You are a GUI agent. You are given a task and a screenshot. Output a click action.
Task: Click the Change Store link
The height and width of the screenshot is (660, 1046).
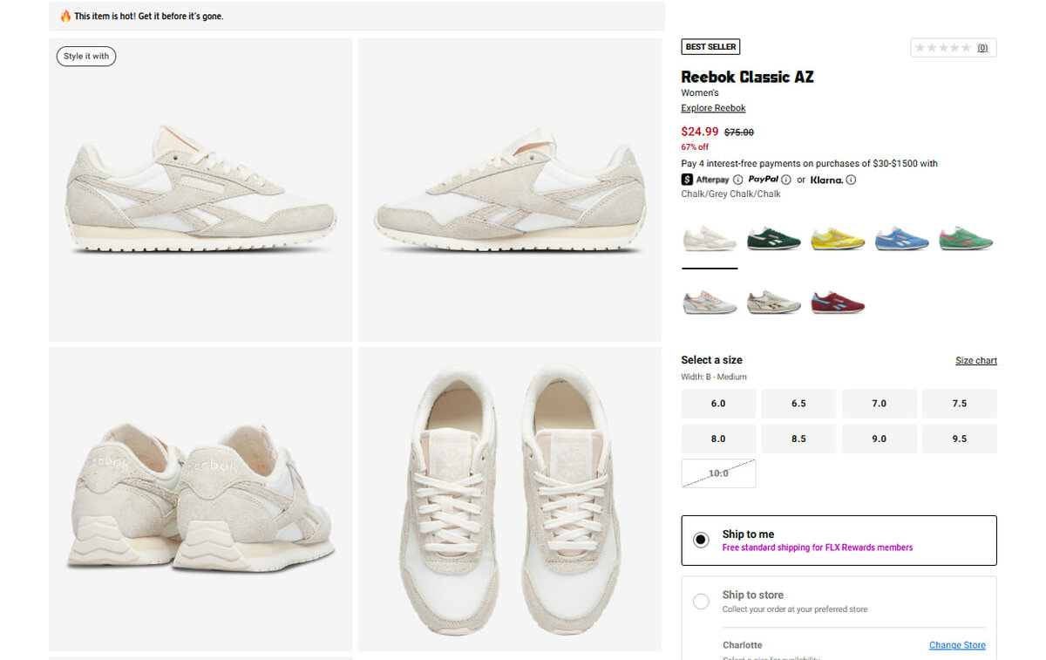(x=957, y=645)
